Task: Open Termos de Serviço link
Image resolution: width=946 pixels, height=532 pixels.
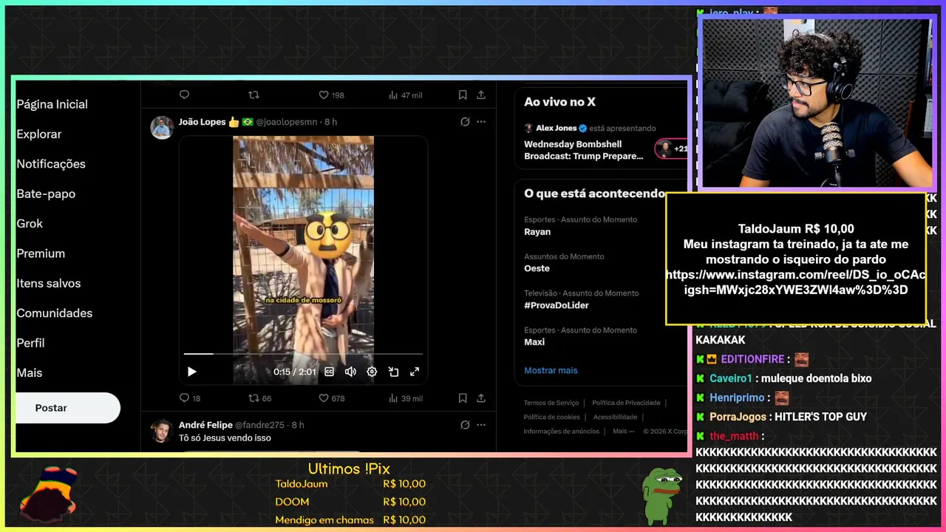Action: tap(551, 403)
